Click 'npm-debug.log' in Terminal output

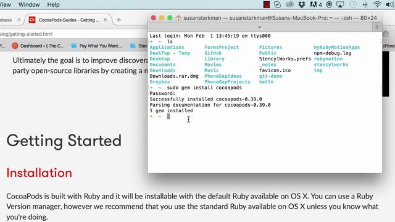click(333, 53)
